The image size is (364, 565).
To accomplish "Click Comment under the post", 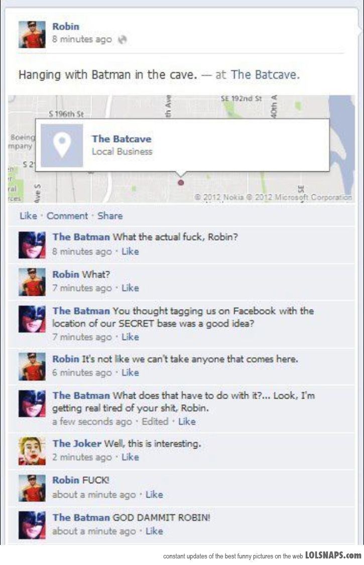I will (67, 215).
